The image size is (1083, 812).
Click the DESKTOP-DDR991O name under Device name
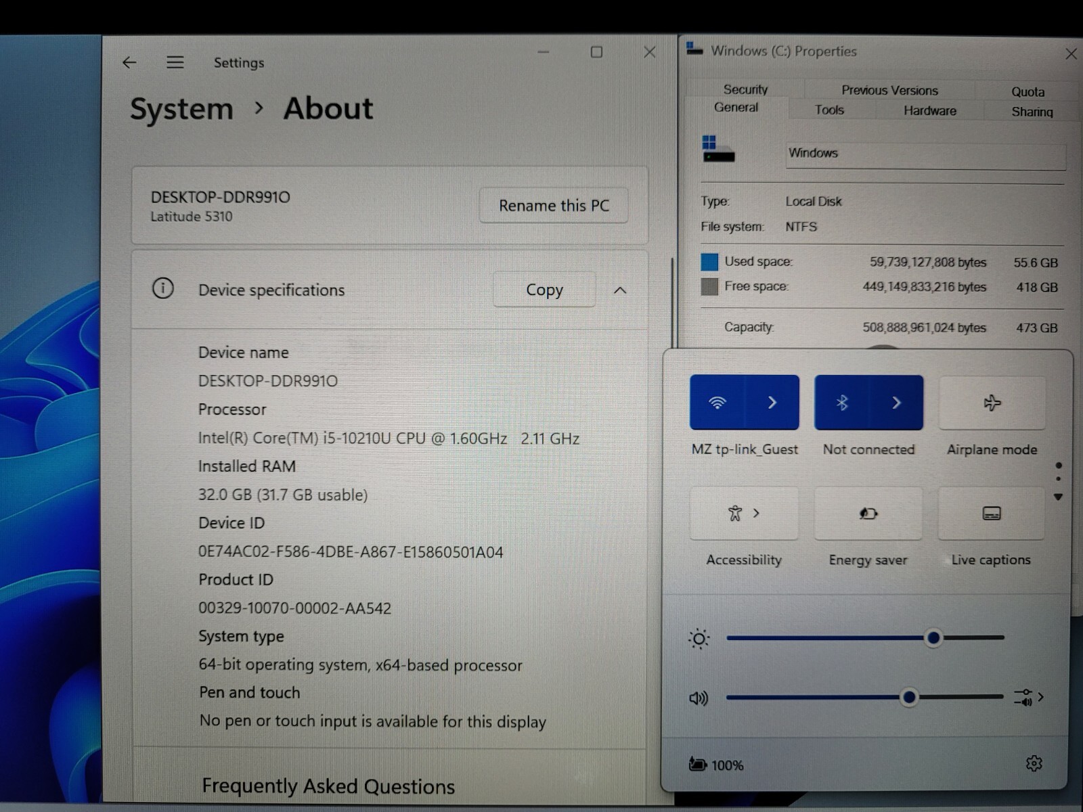[x=267, y=381]
